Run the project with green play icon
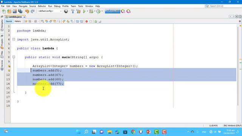The image size is (242, 136). pyautogui.click(x=84, y=11)
